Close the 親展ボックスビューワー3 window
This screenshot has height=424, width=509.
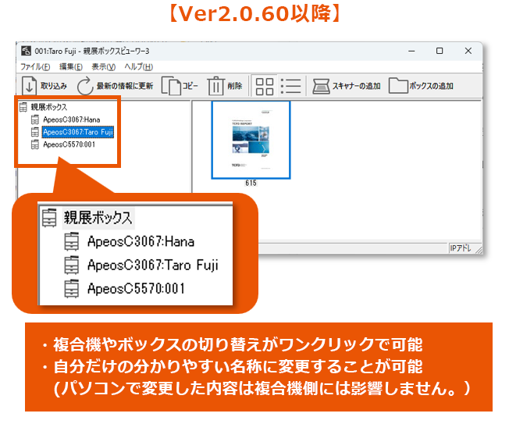point(468,51)
